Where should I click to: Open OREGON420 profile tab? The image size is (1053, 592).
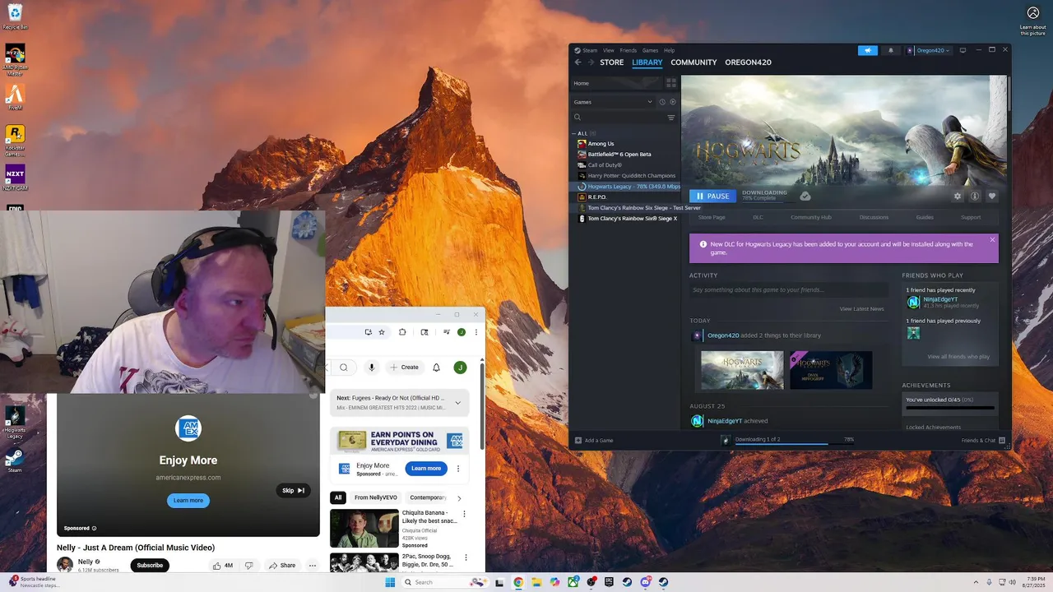[x=748, y=62]
